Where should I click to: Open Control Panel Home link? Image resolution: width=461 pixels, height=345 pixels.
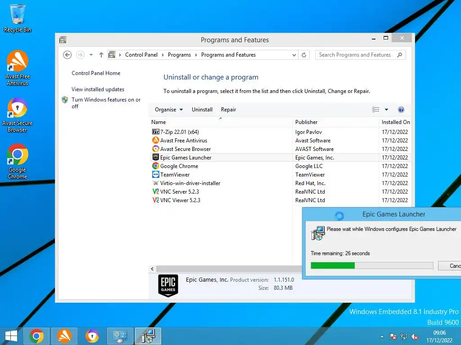tap(96, 73)
